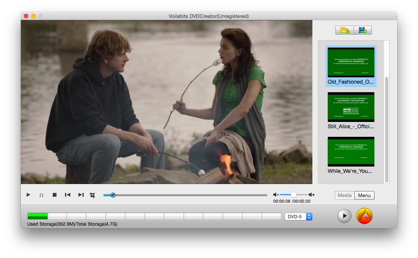Click the add video file icon
This screenshot has height=258, width=418.
click(363, 30)
